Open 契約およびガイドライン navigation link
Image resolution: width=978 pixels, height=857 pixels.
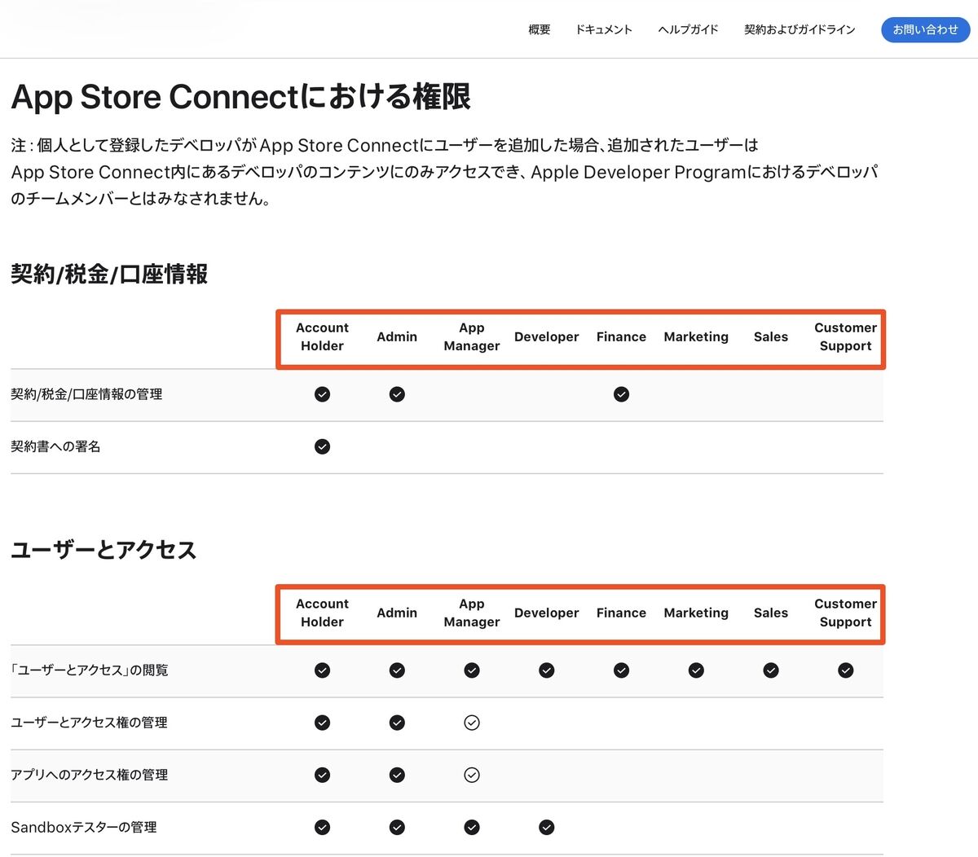tap(800, 30)
